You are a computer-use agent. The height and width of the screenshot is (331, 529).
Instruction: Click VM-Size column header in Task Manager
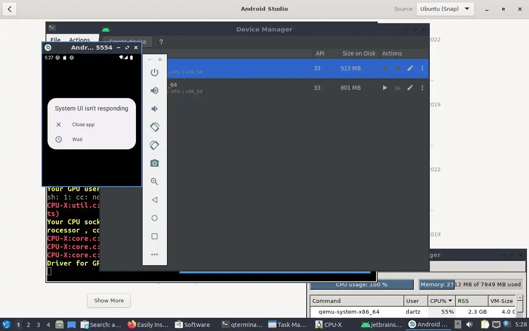pos(502,301)
